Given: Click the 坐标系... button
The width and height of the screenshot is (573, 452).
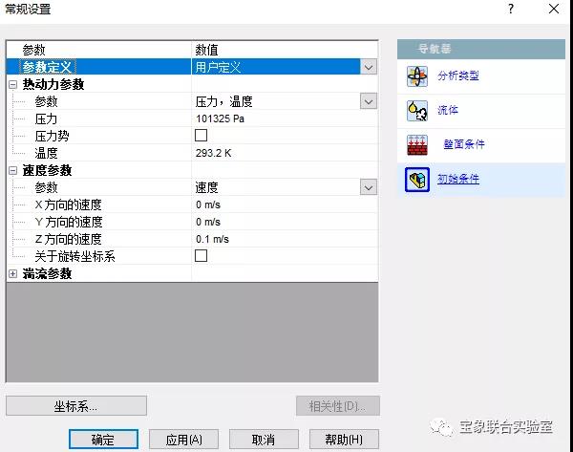Looking at the screenshot, I should point(76,406).
